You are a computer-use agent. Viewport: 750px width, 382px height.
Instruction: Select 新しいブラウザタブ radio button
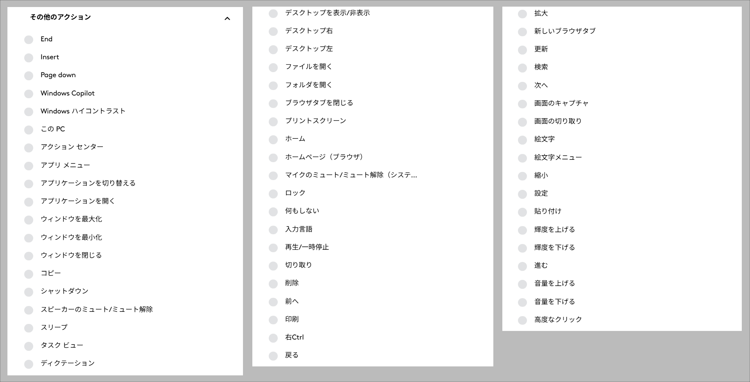[522, 32]
